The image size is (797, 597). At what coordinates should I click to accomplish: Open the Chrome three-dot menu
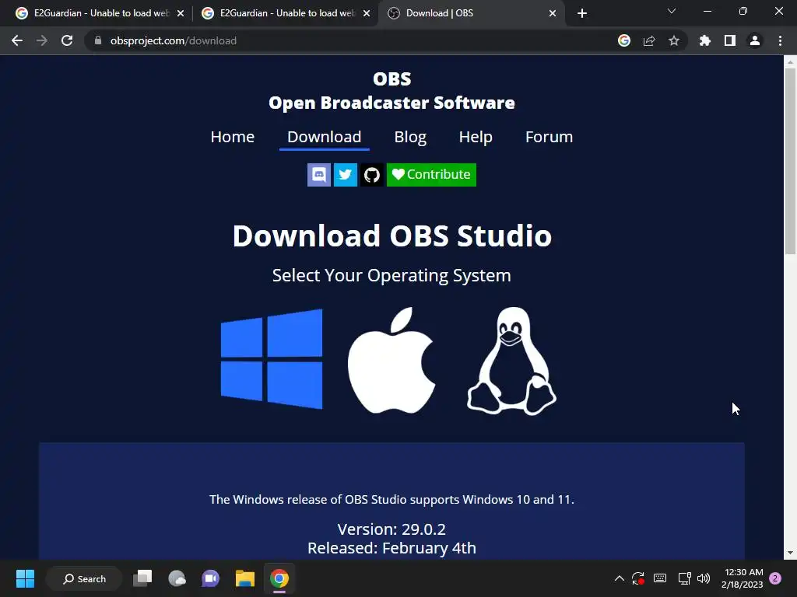[x=780, y=40]
